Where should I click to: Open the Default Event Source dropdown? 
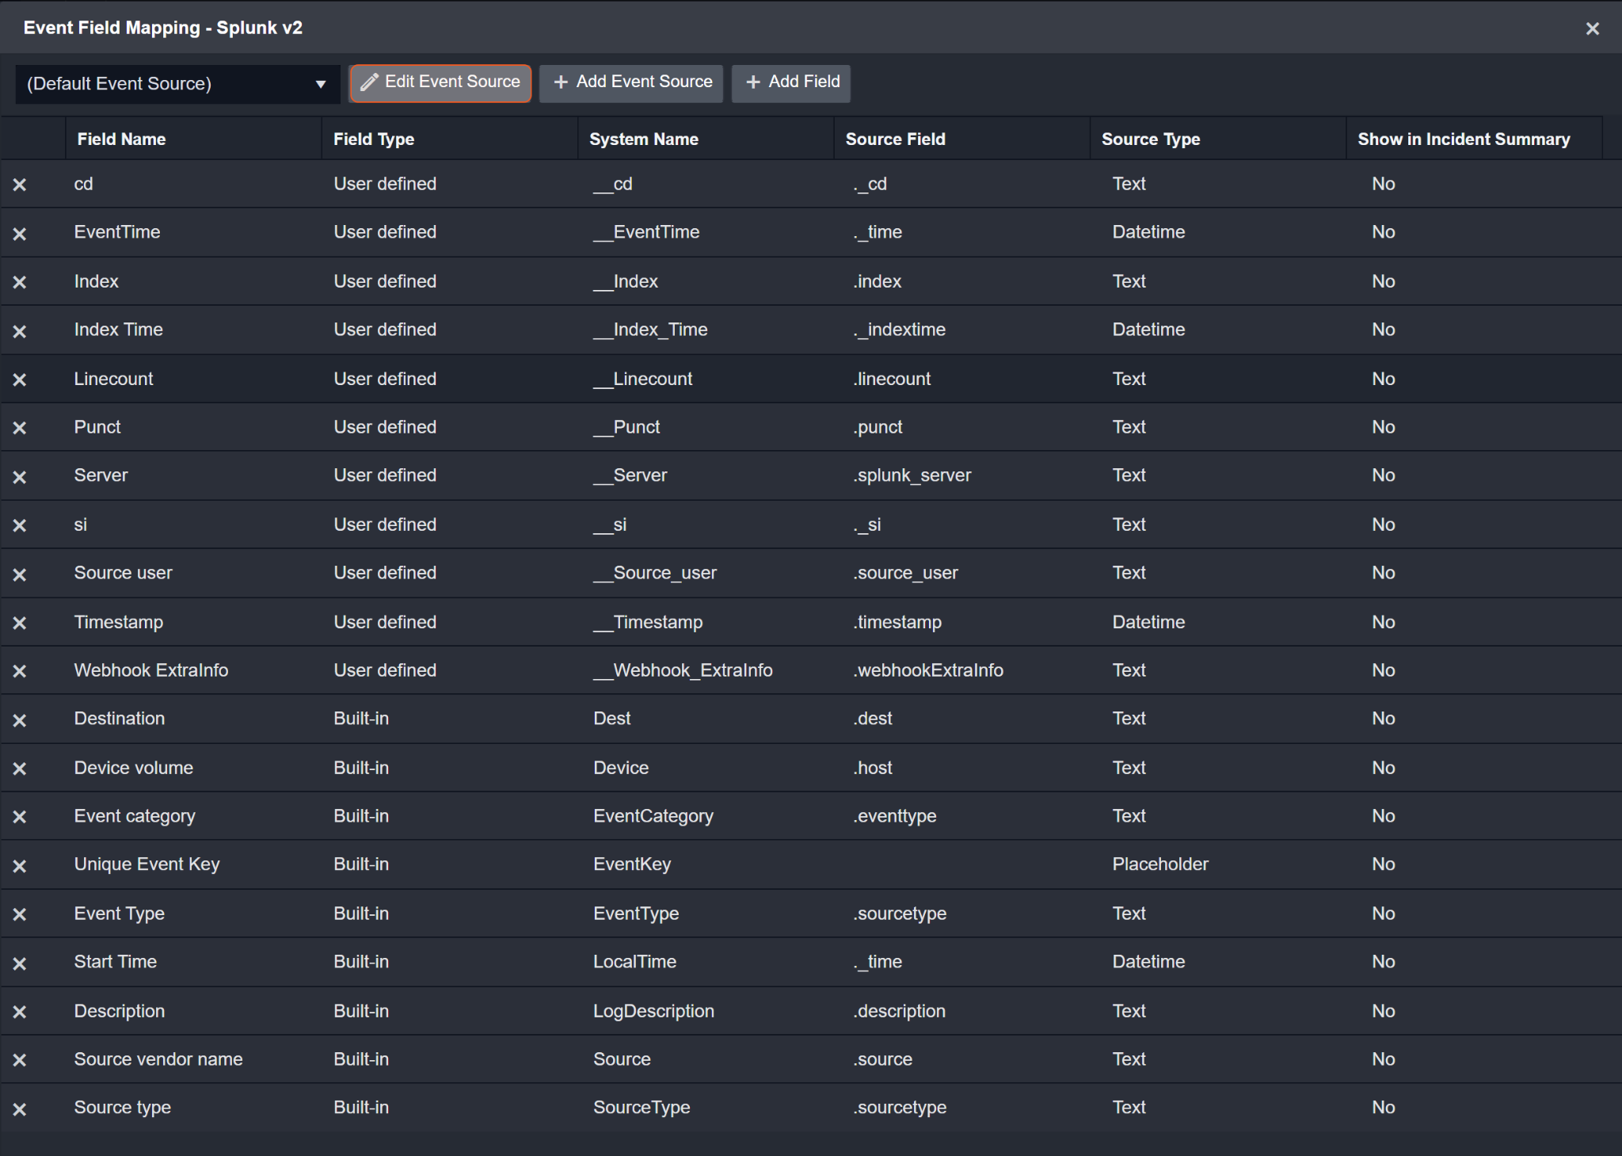pos(177,84)
